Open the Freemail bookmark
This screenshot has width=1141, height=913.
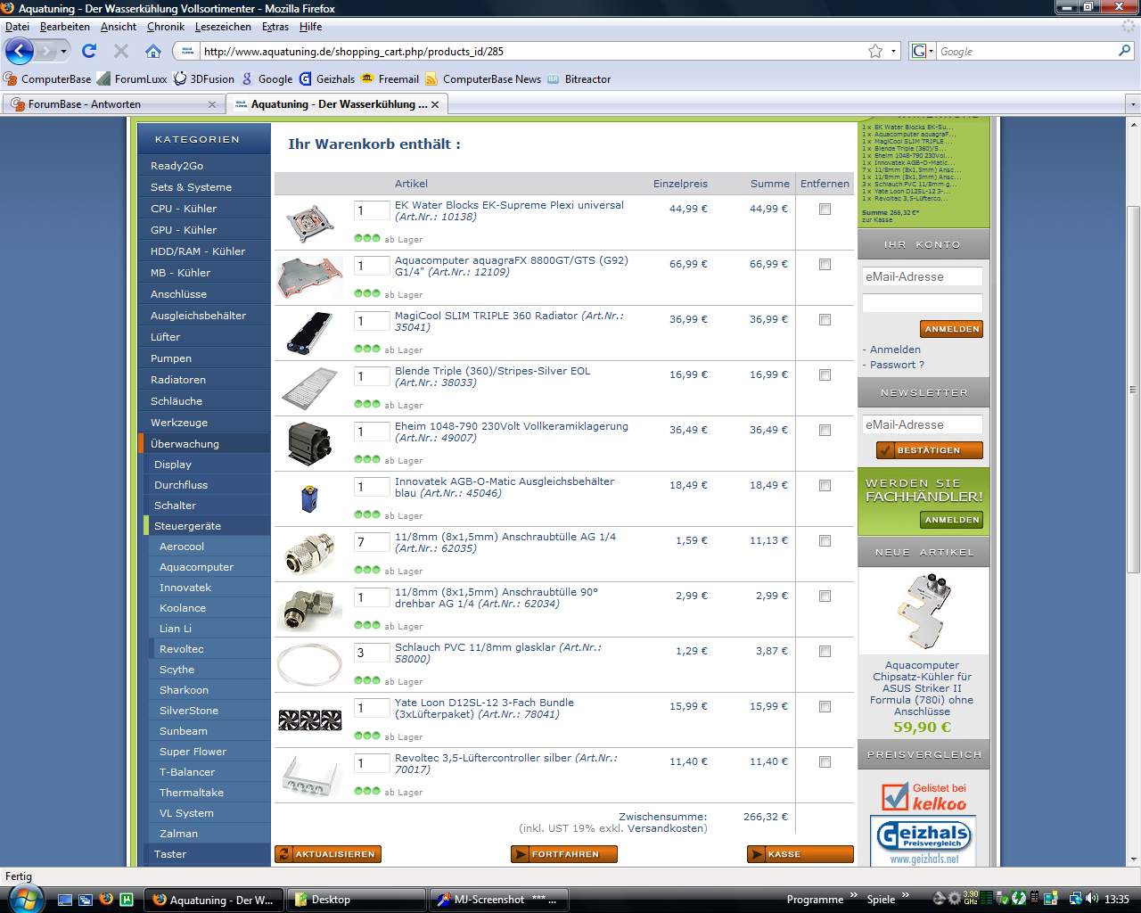pos(390,78)
